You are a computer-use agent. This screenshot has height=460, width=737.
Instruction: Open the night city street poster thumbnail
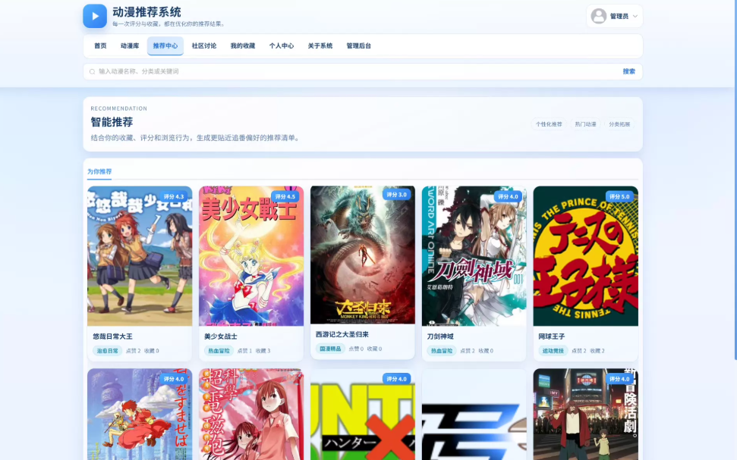pyautogui.click(x=586, y=414)
